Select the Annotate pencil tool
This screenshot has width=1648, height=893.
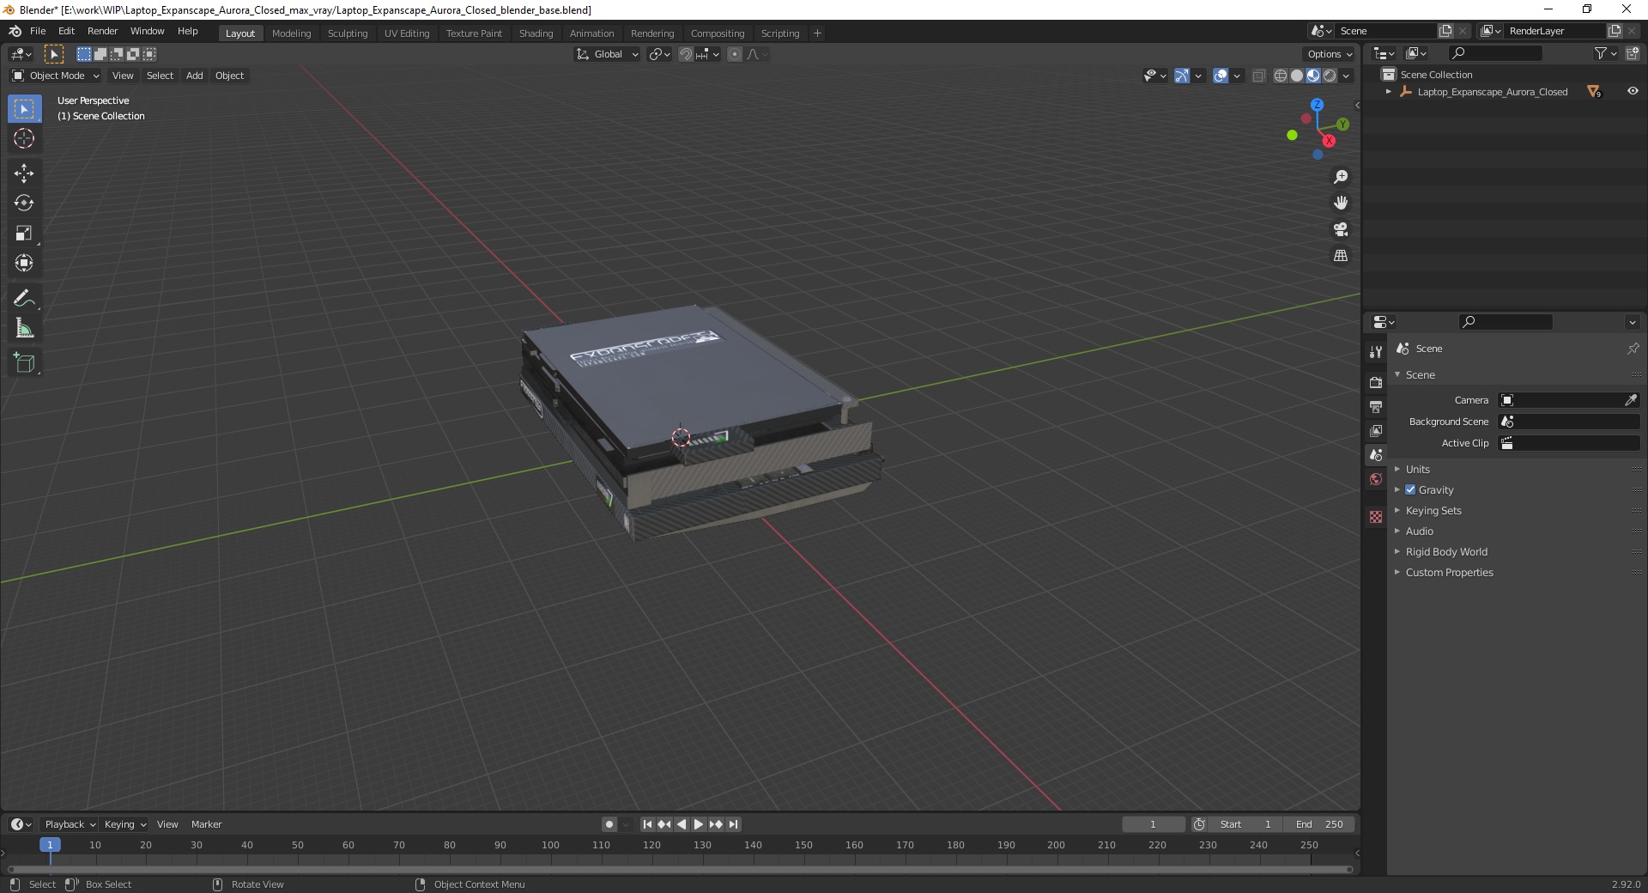[24, 299]
